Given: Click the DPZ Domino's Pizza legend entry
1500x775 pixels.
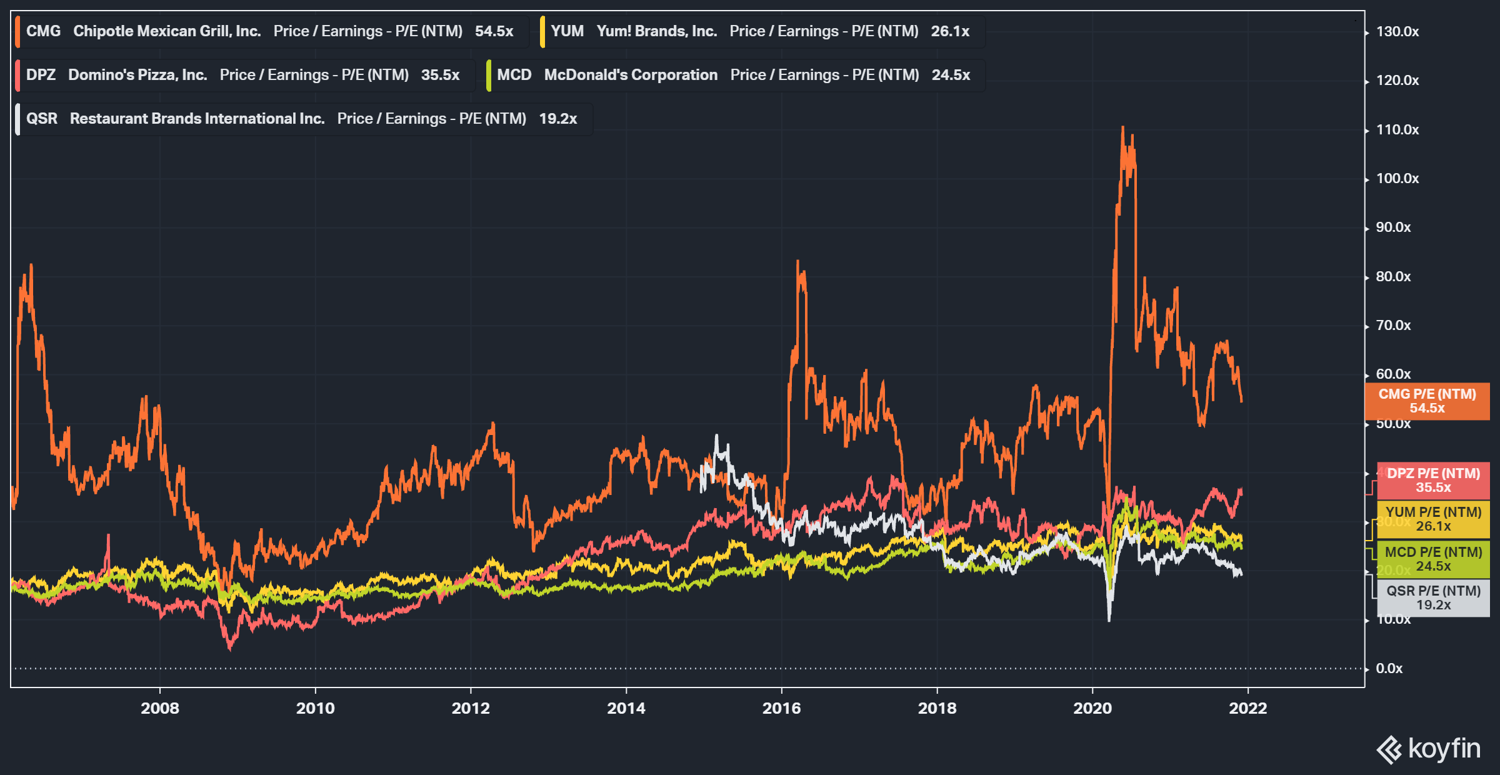Looking at the screenshot, I should click(x=245, y=75).
